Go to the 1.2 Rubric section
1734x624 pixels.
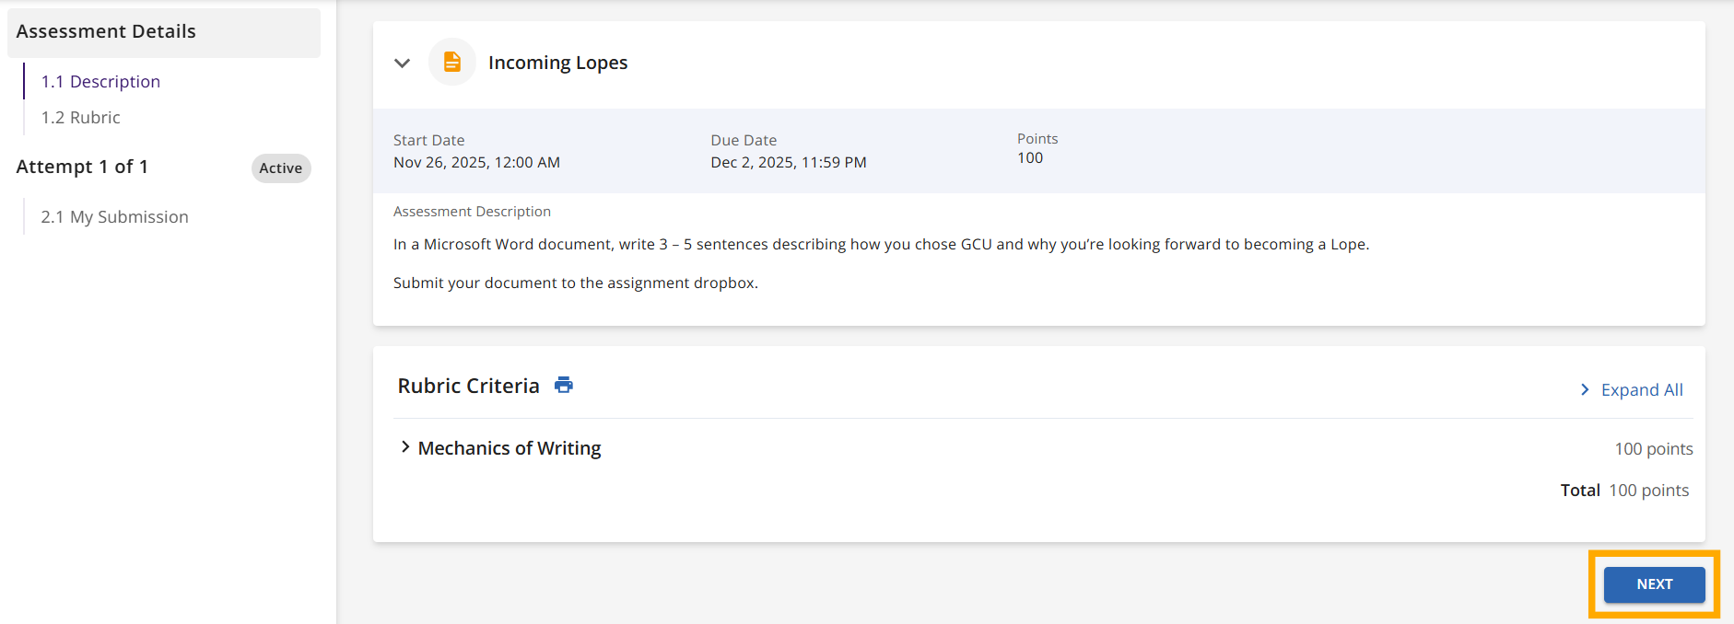click(x=81, y=118)
